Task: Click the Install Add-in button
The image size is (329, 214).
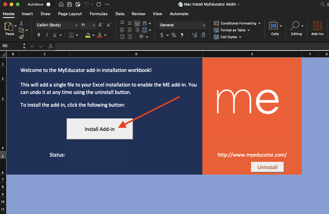Action: (x=100, y=129)
